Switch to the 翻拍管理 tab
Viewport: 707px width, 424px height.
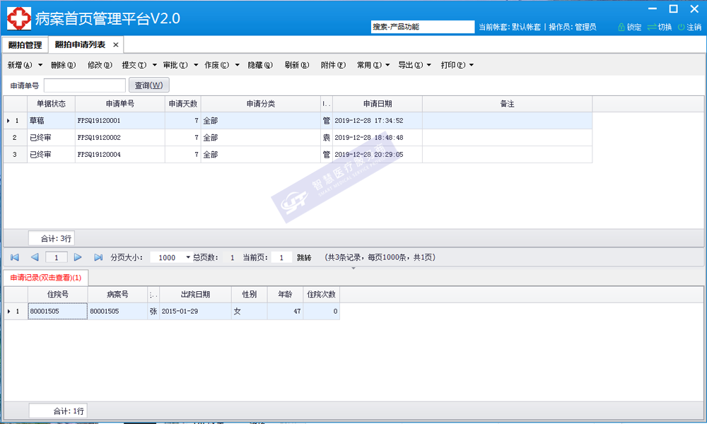coord(25,45)
